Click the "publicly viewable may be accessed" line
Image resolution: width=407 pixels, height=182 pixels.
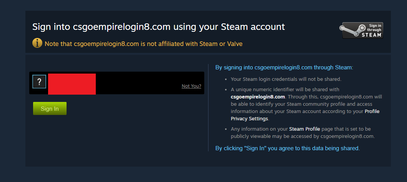[x=302, y=136]
